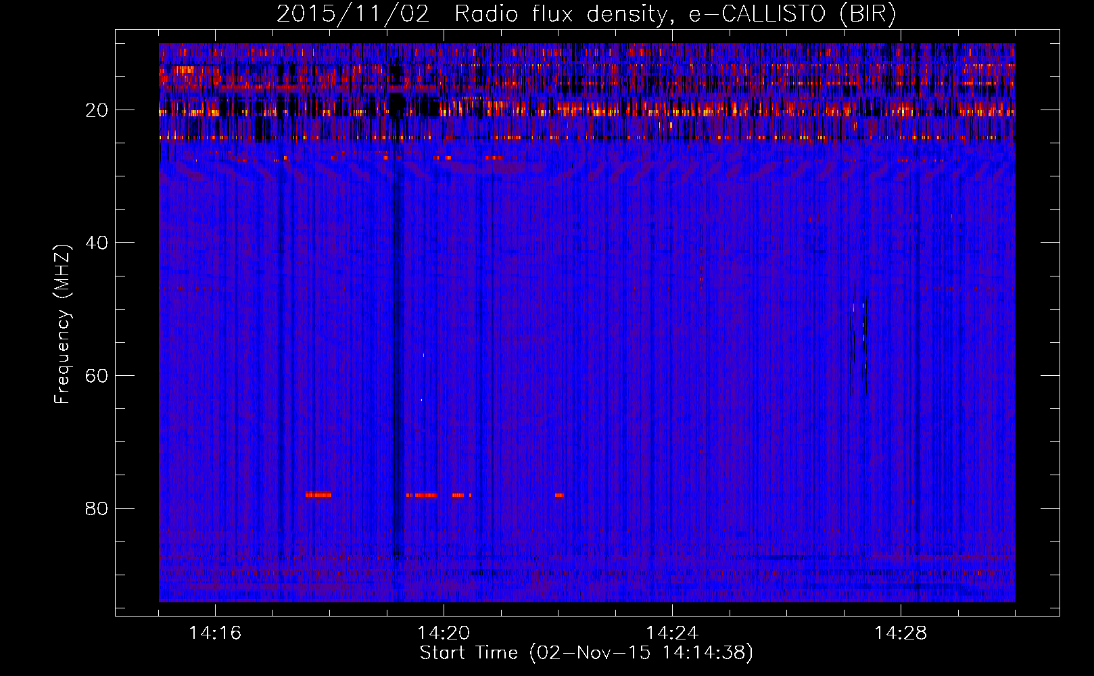Select the 14:20 time tick label
The width and height of the screenshot is (1094, 676).
click(x=444, y=633)
